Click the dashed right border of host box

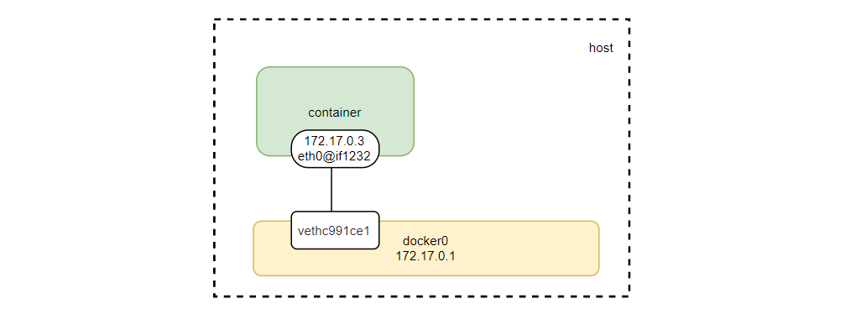click(629, 158)
